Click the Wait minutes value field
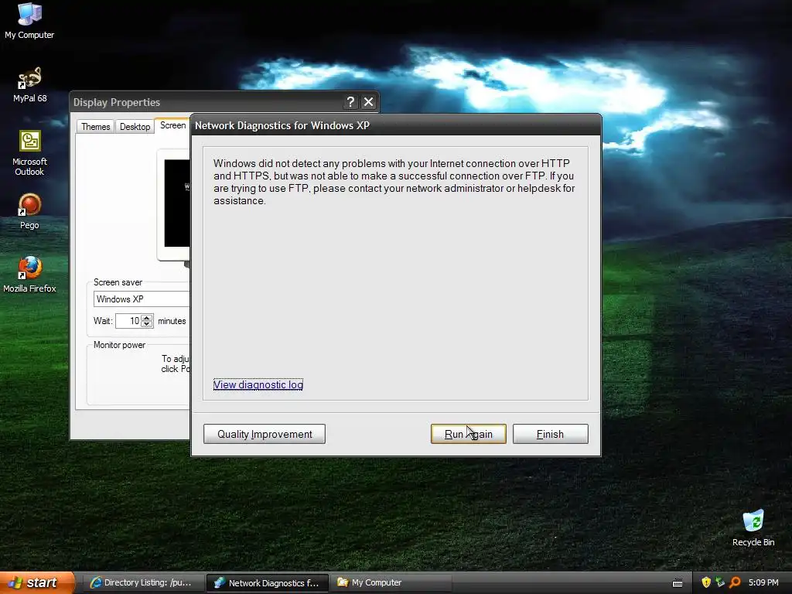Image resolution: width=792 pixels, height=594 pixels. pyautogui.click(x=128, y=321)
